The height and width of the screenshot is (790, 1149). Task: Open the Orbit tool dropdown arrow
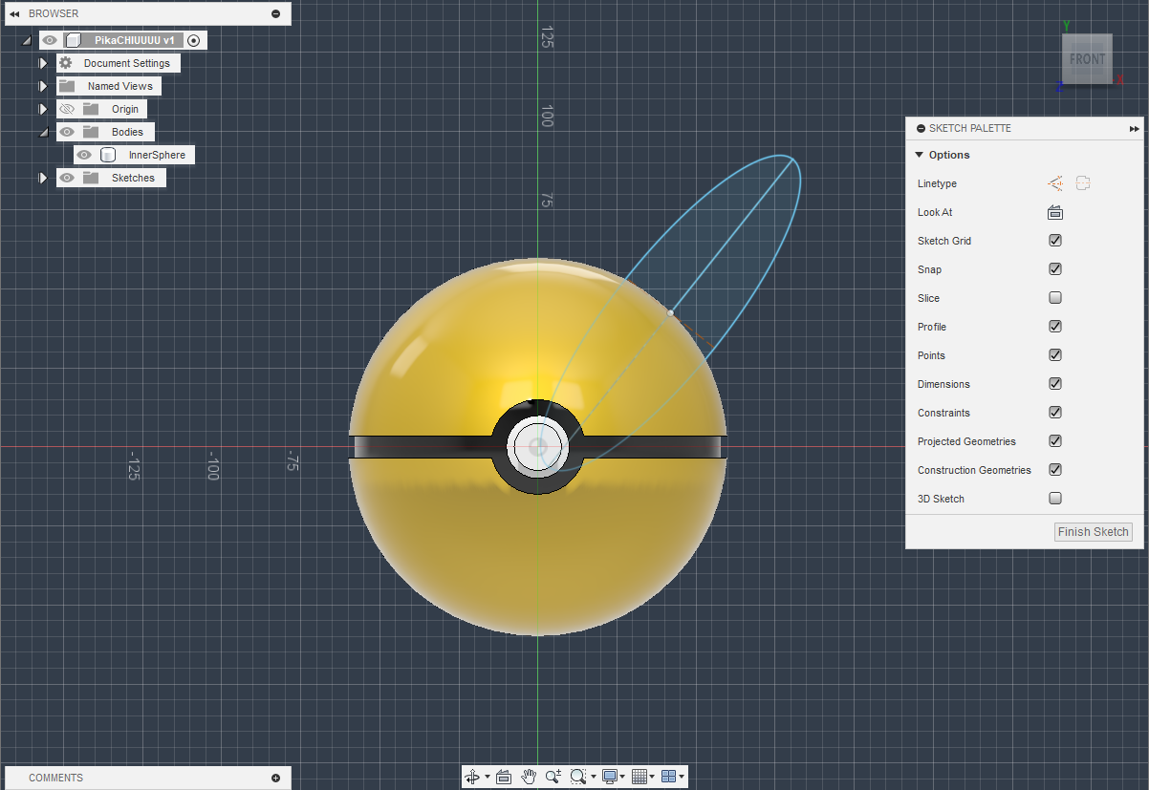[x=488, y=778]
